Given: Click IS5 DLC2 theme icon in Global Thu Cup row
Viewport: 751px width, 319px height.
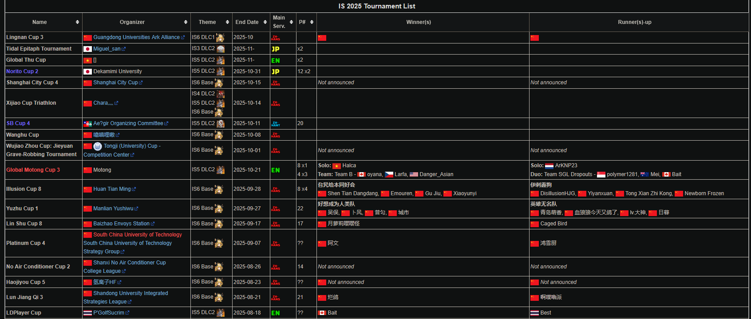Looking at the screenshot, I should coord(221,60).
